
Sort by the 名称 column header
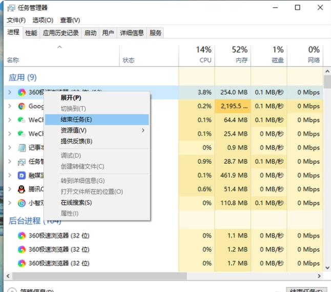click(x=61, y=55)
